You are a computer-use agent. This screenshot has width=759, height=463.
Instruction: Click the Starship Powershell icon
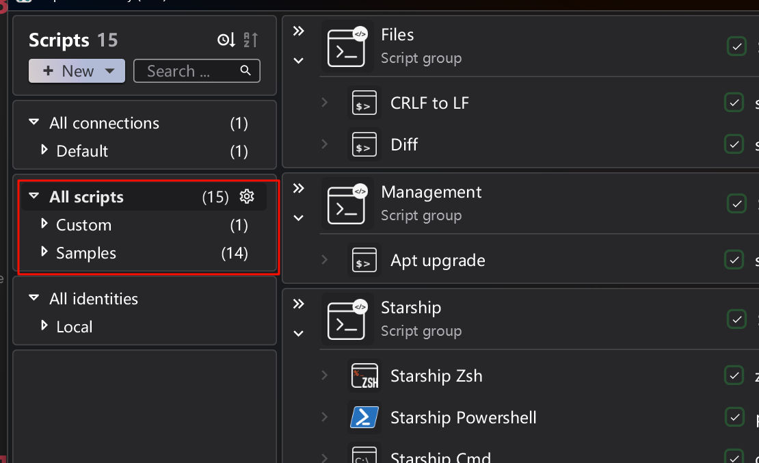point(364,417)
